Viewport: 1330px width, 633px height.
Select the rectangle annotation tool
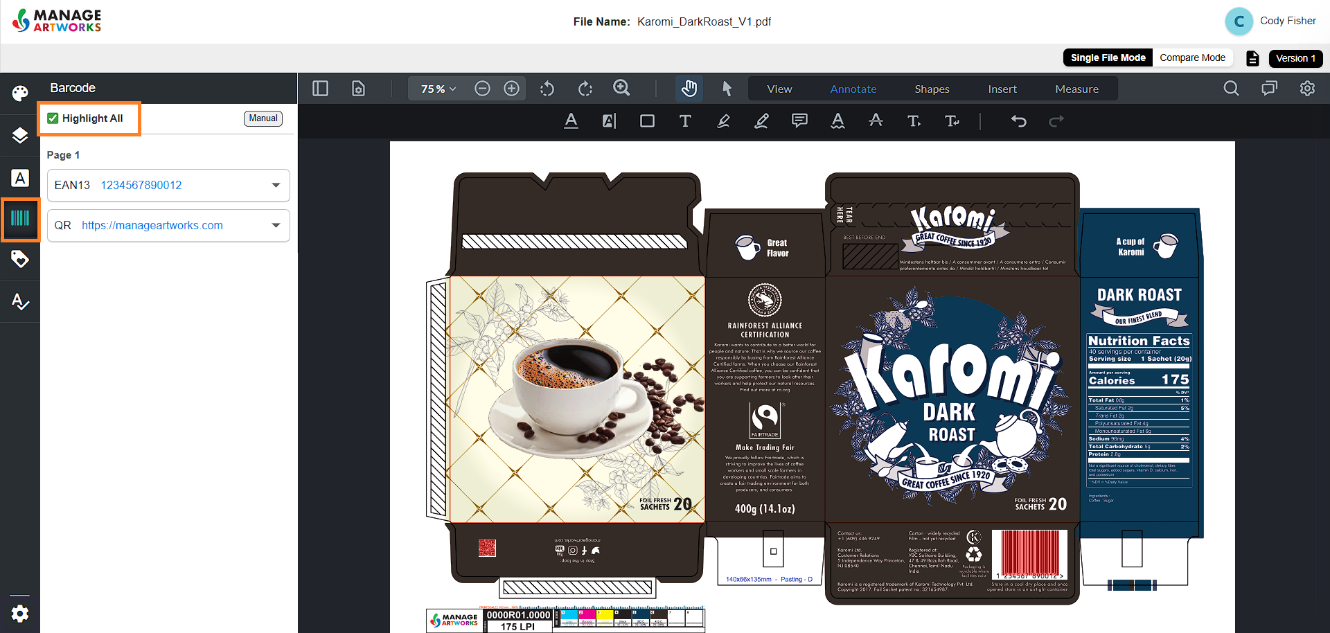(x=647, y=121)
